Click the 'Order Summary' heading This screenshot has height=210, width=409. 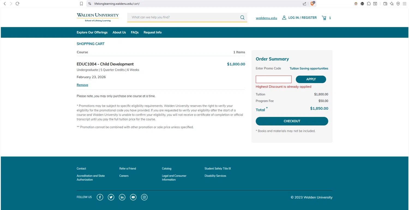point(272,59)
